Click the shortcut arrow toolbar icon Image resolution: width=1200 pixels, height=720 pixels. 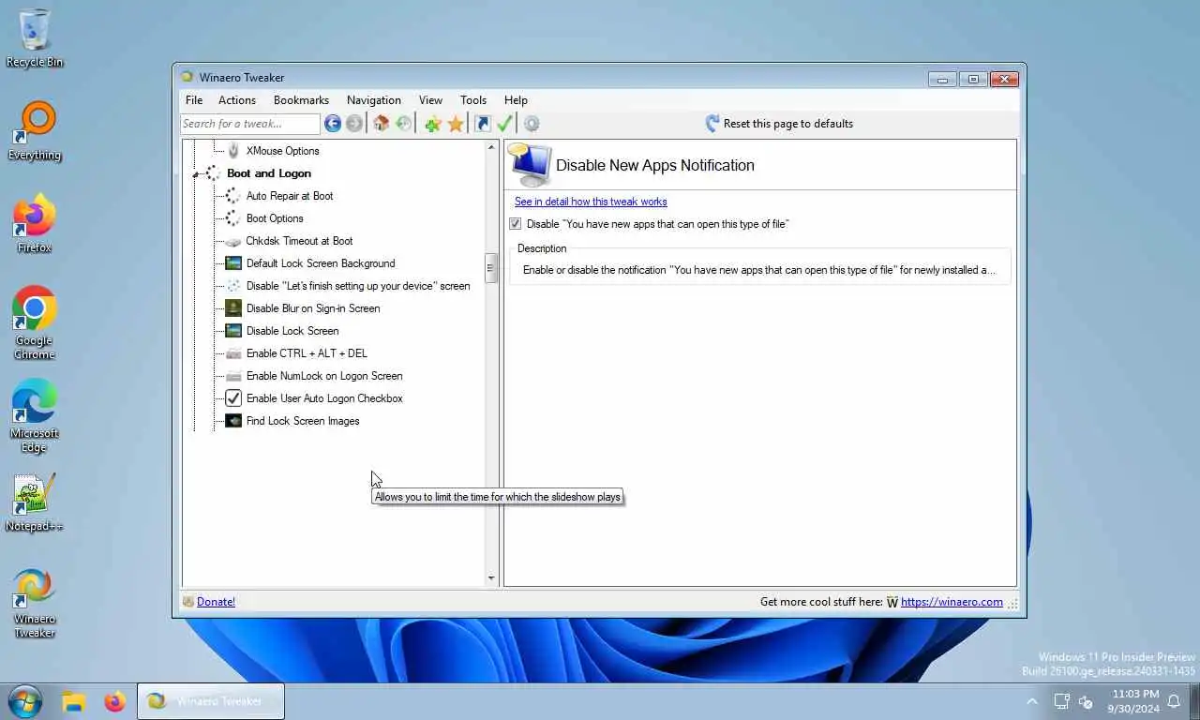tap(483, 124)
